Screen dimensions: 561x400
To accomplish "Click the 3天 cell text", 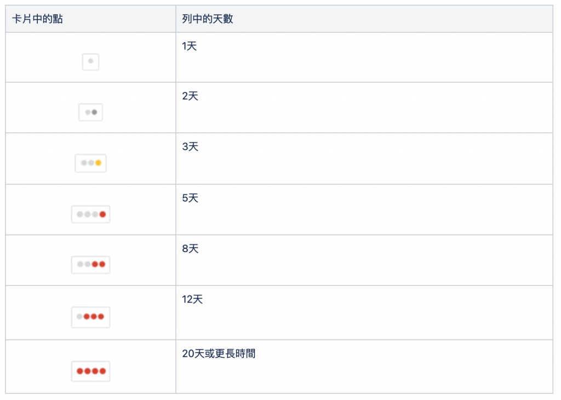I will click(190, 147).
